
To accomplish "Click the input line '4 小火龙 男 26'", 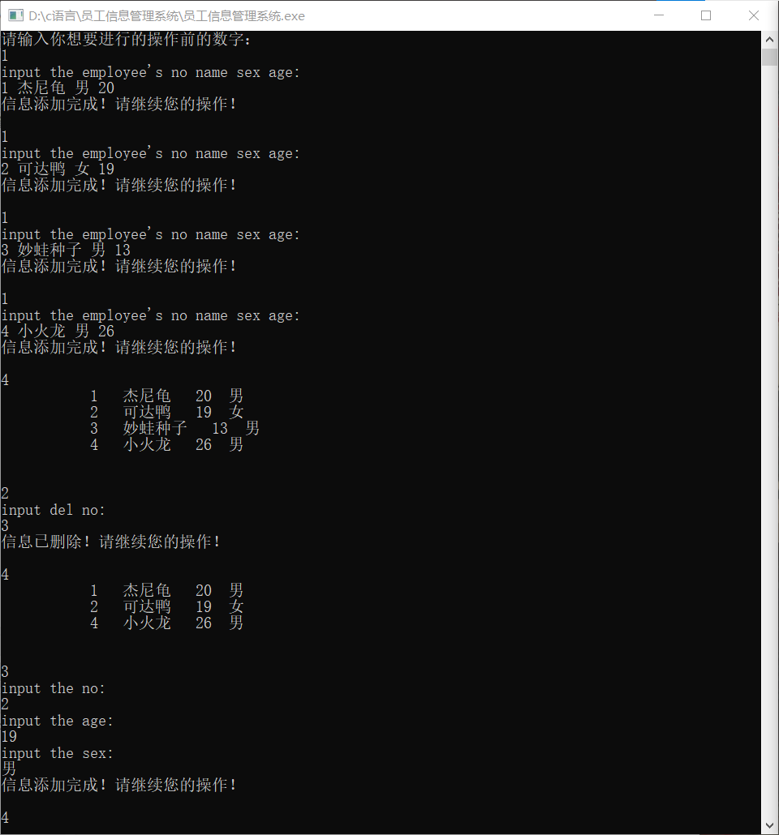I will [x=58, y=331].
